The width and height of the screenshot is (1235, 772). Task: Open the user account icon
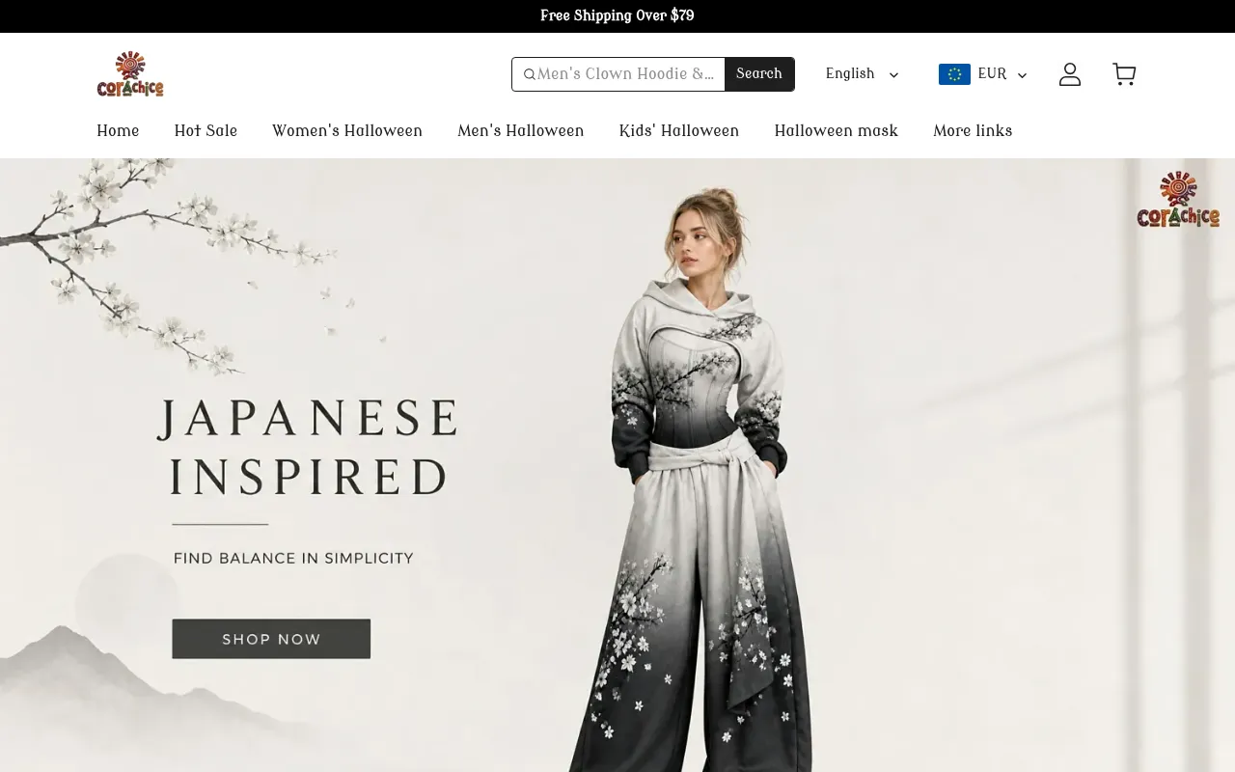[x=1070, y=74]
